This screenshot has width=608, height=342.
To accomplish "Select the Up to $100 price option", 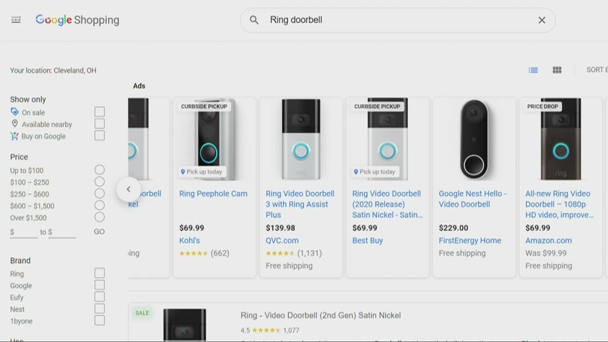I will coord(99,170).
